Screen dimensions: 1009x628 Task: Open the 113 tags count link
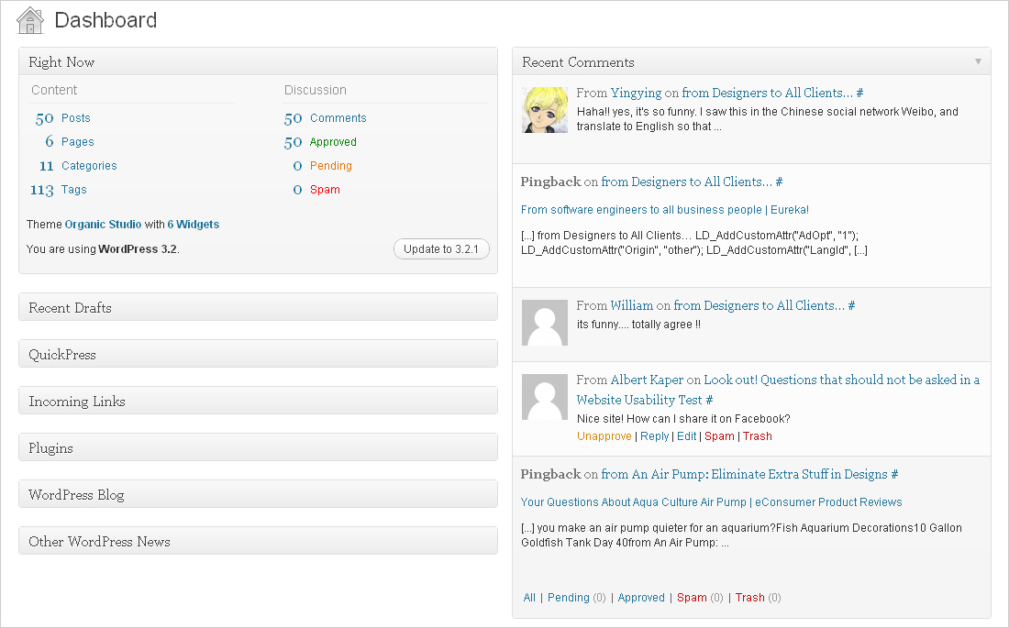[x=42, y=190]
